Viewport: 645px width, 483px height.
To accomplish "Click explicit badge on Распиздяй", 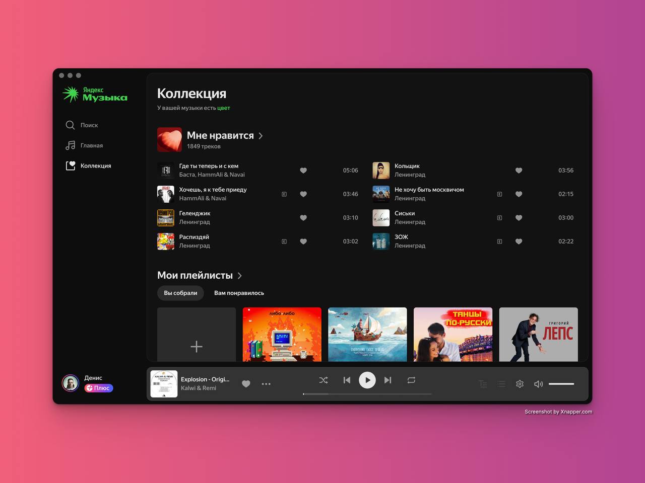I will [284, 242].
